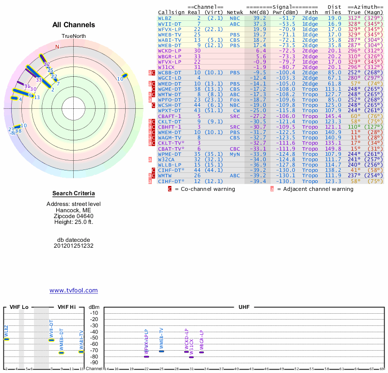Select the co-channel warning icon next to WCSH-DT
Image resolution: width=388 pixels, height=373 pixels.
pos(154,105)
